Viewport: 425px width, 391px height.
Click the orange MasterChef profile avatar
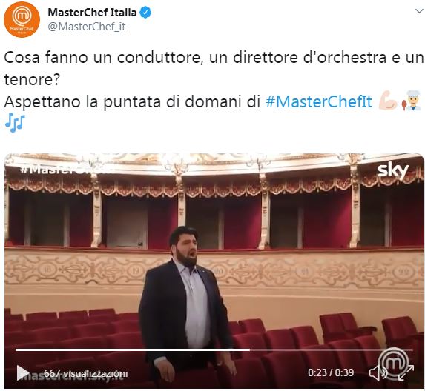(22, 19)
